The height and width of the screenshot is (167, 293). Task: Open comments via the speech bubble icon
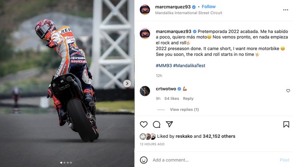(x=157, y=124)
